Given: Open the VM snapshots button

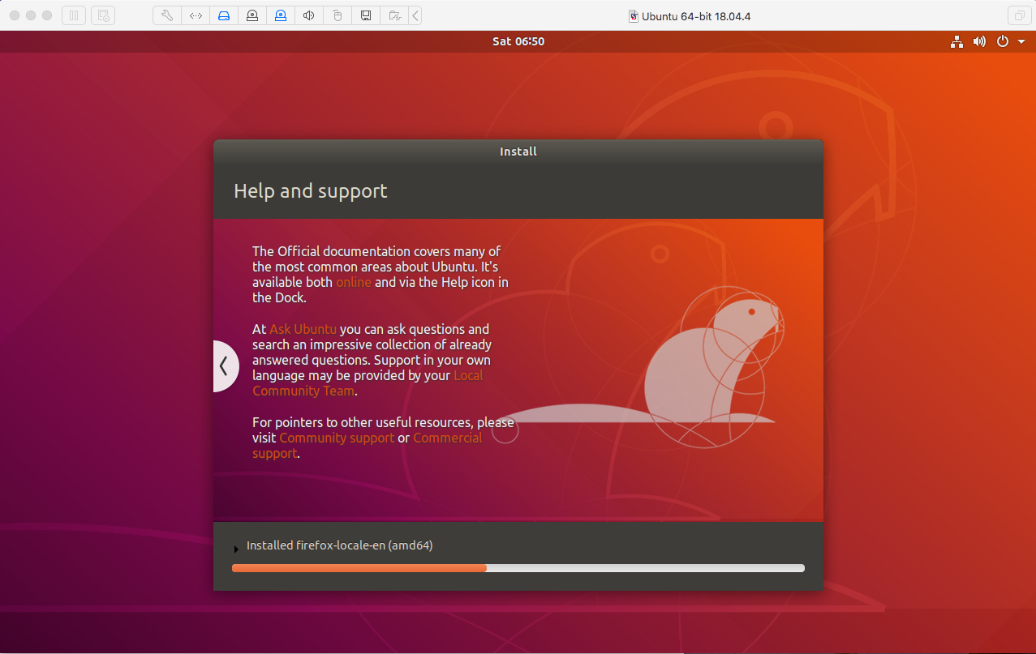Looking at the screenshot, I should [x=103, y=15].
